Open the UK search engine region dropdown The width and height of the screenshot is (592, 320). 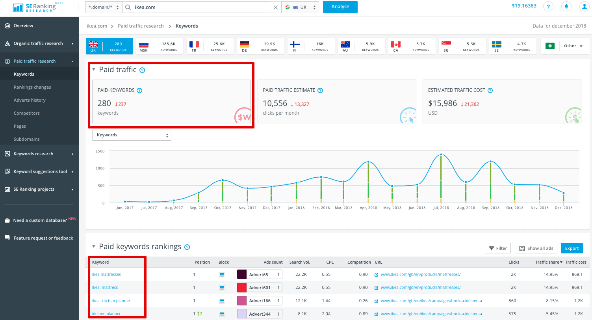pyautogui.click(x=300, y=7)
